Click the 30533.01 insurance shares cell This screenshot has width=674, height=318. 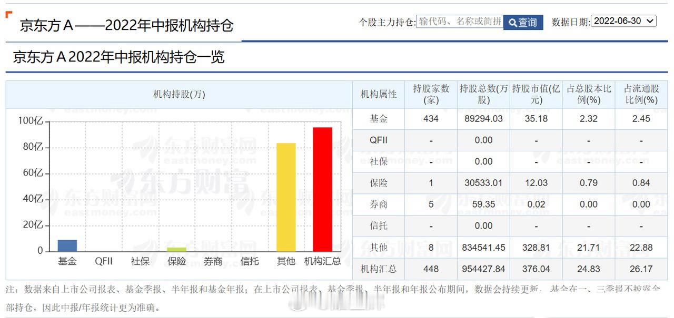coord(483,183)
